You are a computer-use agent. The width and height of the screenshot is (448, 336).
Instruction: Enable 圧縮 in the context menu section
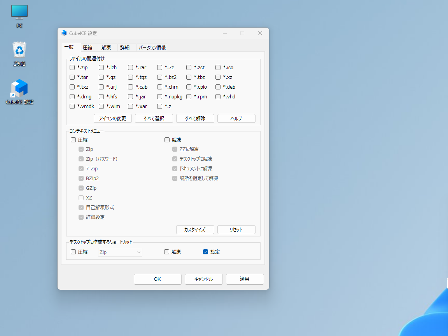(73, 140)
